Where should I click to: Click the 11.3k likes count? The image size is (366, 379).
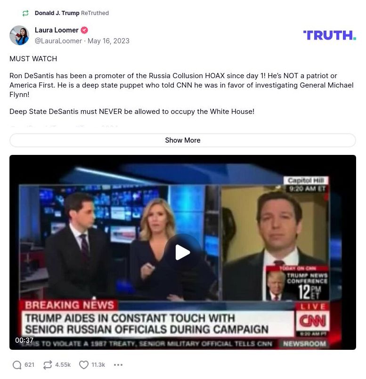pos(98,365)
